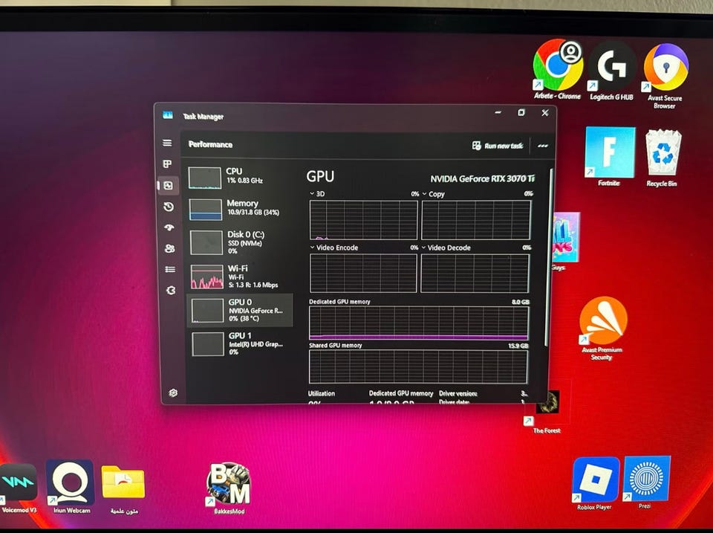Click the 8.0 GB dedicated memory value
This screenshot has height=533, width=713.
point(520,302)
